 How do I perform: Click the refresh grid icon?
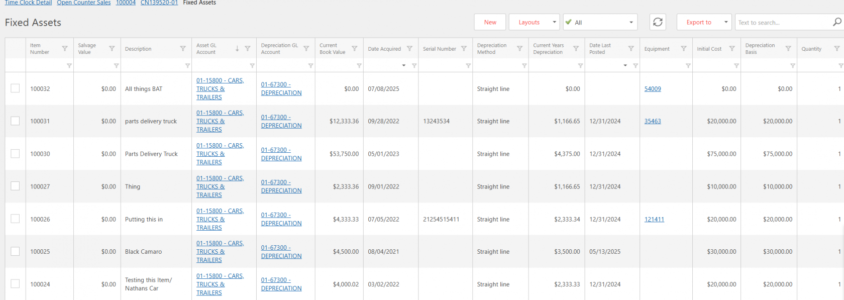point(658,22)
